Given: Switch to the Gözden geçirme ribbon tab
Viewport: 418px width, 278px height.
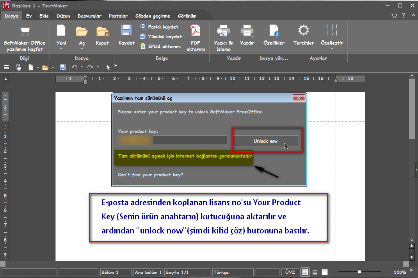Looking at the screenshot, I should pyautogui.click(x=153, y=16).
